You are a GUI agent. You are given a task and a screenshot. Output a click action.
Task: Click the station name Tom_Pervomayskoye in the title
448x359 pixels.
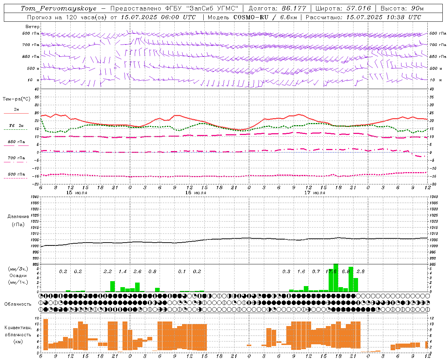[x=58, y=8]
